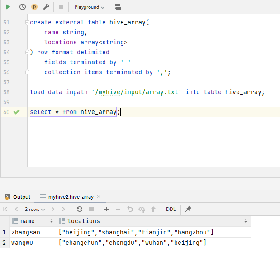Viewport: 280px width, 258px height.
Task: Stop execution square in editor toolbar
Action: (x=61, y=7)
